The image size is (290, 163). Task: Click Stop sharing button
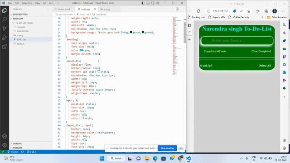(x=167, y=148)
